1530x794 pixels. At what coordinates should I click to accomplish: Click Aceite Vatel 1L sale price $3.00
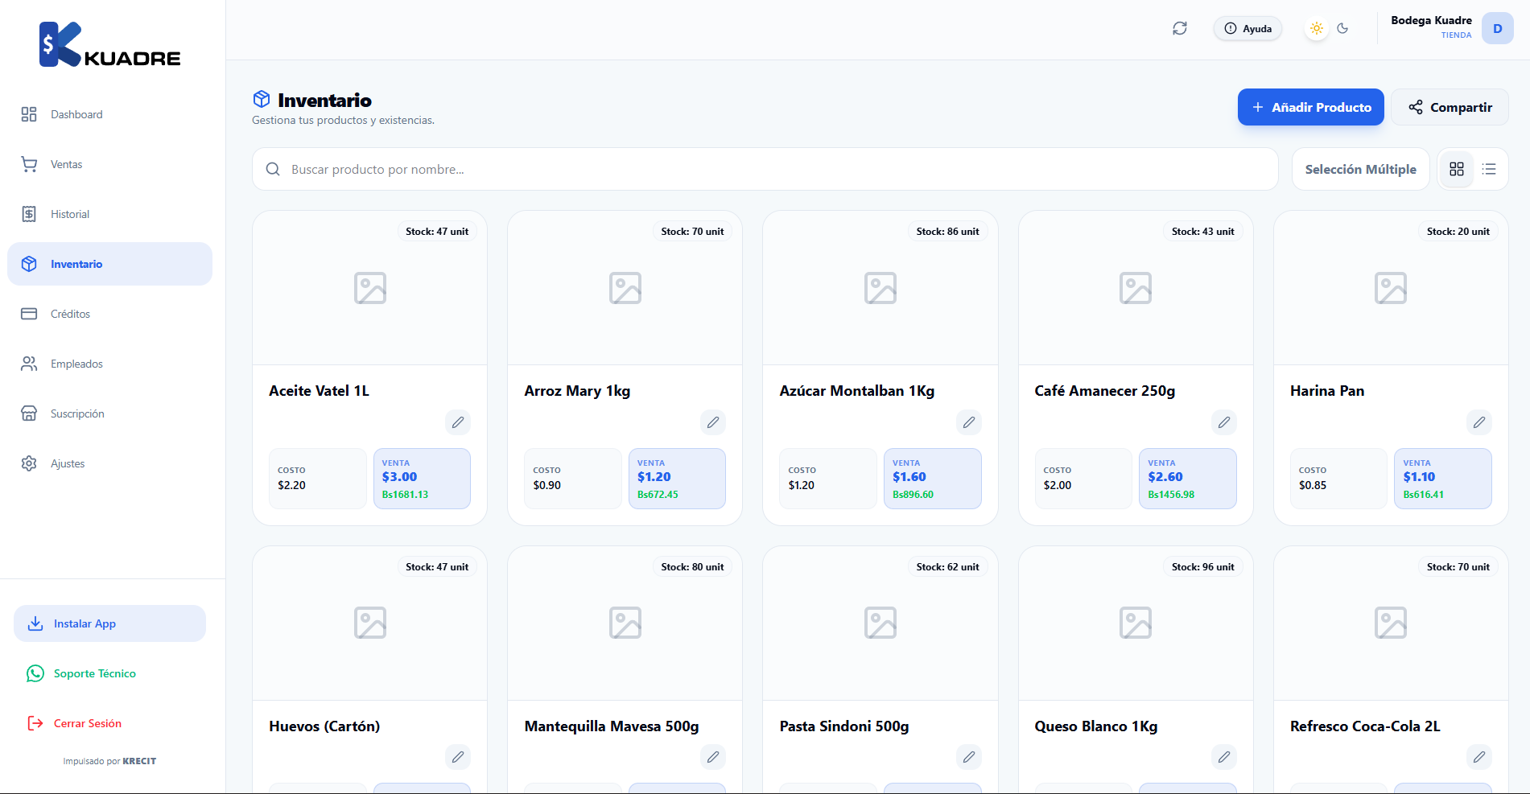click(x=400, y=477)
